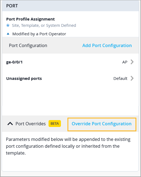Click the port overrides description paragraph

[x=68, y=146]
